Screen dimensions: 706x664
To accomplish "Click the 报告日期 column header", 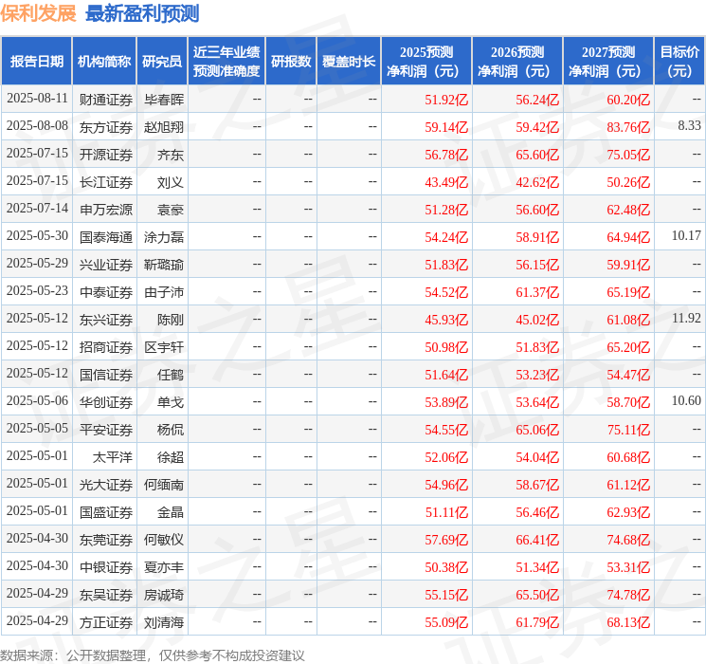I will (36, 62).
